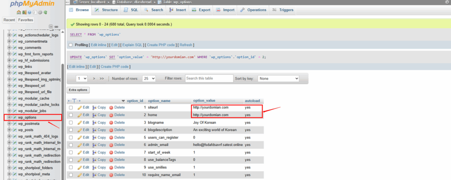
Task: Tick the checkbox for the admin_email row
Action: tap(71, 145)
